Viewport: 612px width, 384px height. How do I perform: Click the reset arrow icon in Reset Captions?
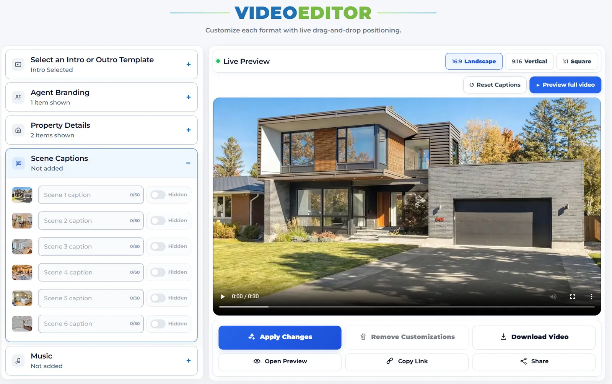472,85
